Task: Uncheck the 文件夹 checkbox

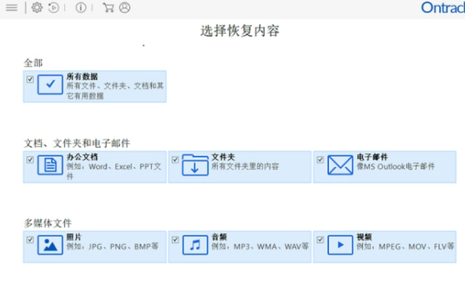Action: 175,160
